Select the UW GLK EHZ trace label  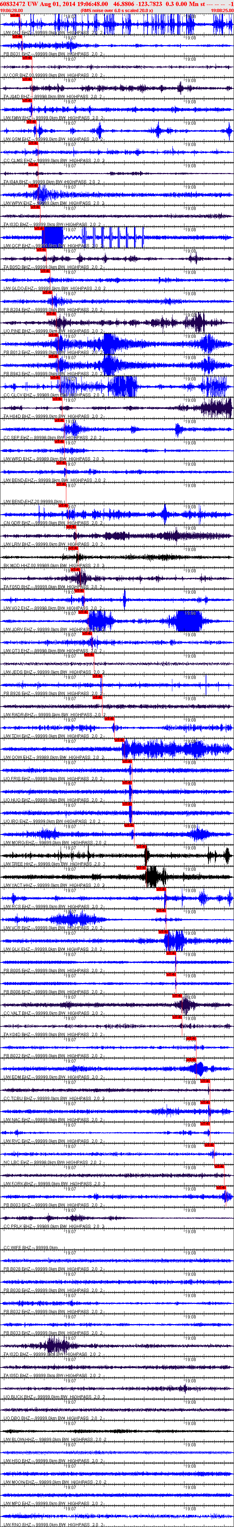(54, 950)
